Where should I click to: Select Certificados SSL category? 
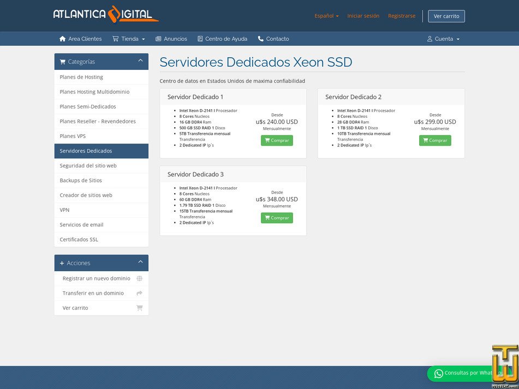pyautogui.click(x=102, y=240)
